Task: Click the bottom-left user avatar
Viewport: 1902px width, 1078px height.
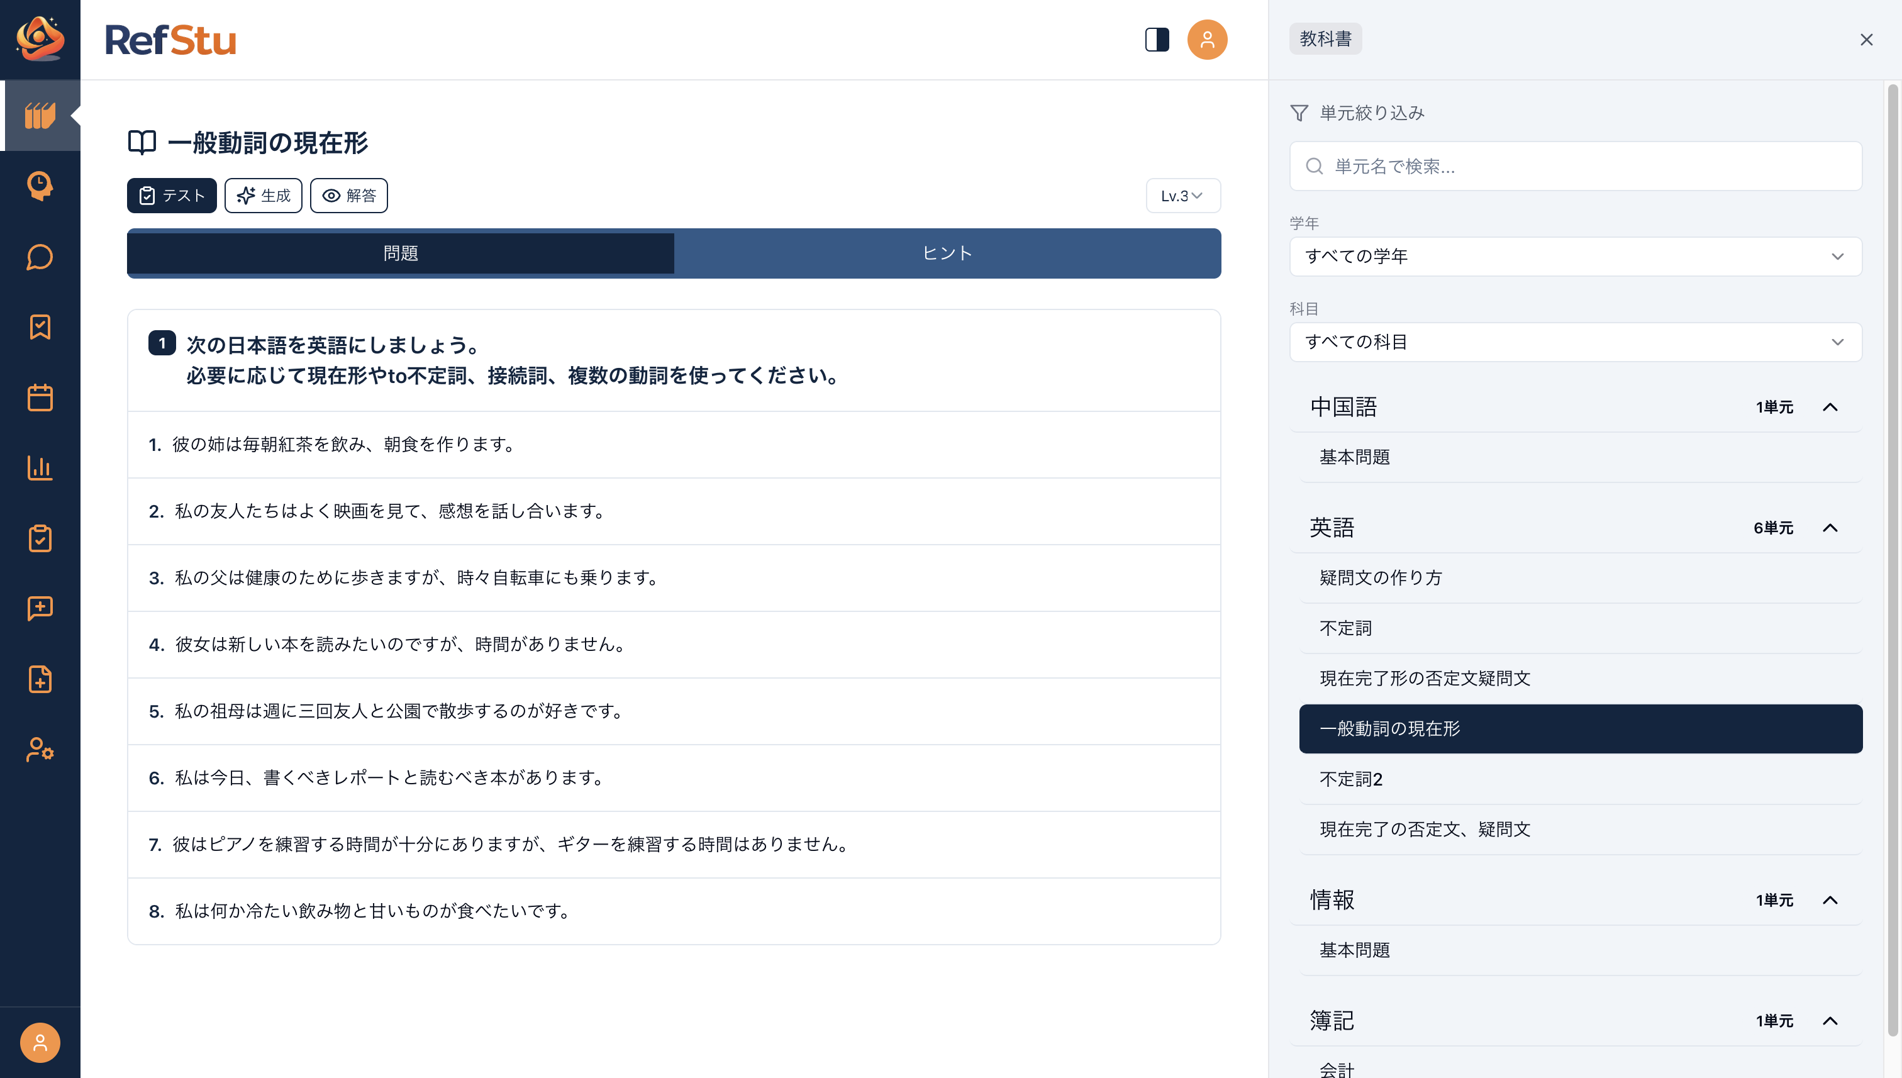Action: tap(40, 1042)
